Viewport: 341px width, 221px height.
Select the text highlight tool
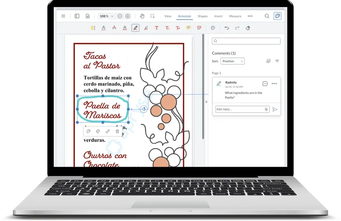pyautogui.click(x=93, y=28)
